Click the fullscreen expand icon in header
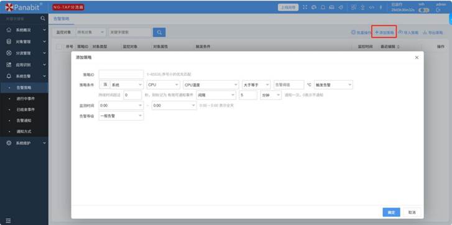Viewport: 452px width, 225px height. point(305,7)
